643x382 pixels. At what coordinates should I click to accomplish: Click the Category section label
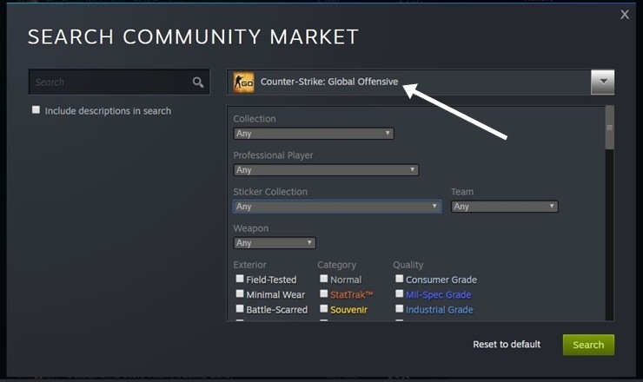[x=336, y=265]
